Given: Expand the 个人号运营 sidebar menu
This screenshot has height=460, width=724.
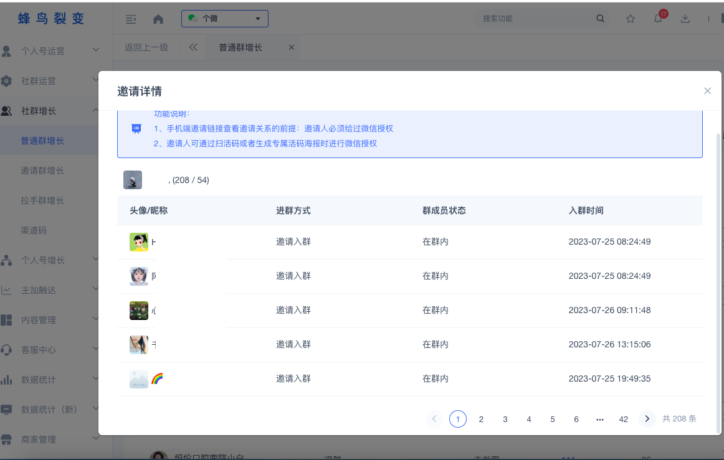Looking at the screenshot, I should 50,51.
